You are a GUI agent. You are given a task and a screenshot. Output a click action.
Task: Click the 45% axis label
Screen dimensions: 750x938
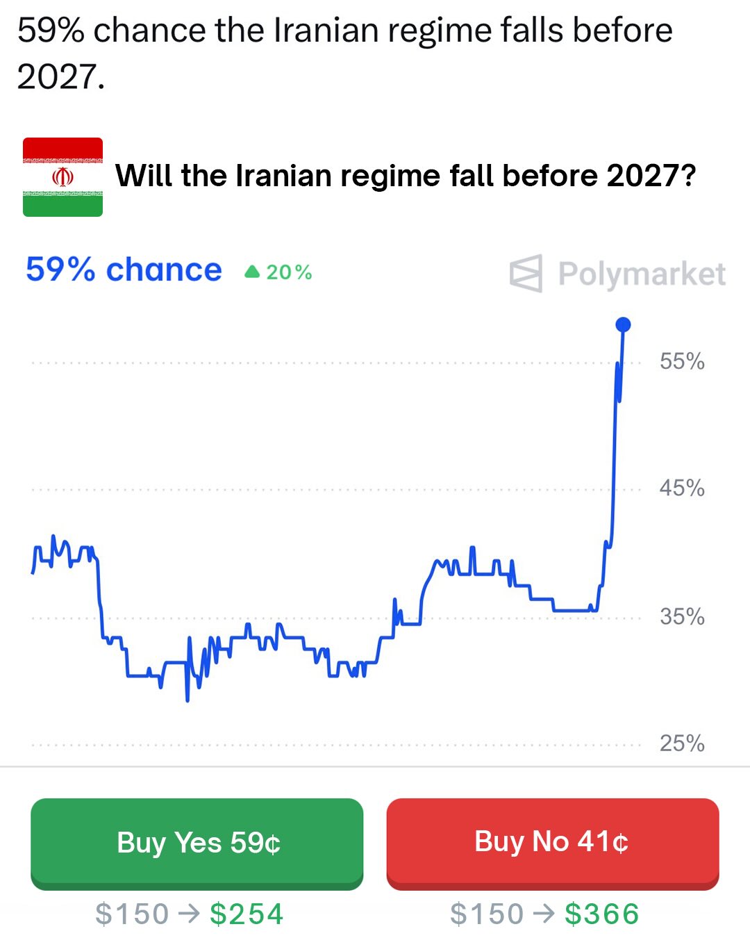(682, 488)
